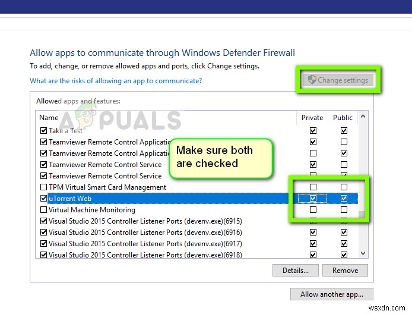The height and width of the screenshot is (314, 412).
Task: Check Public for Virtual Machine Monitoring
Action: click(x=344, y=210)
